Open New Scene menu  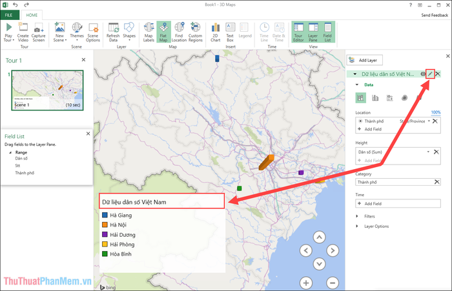tap(59, 32)
